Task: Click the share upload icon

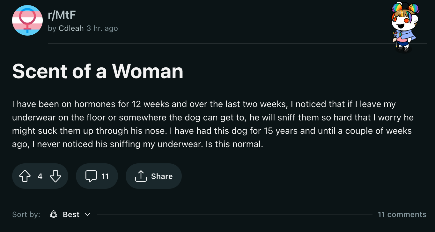Action: click(141, 176)
